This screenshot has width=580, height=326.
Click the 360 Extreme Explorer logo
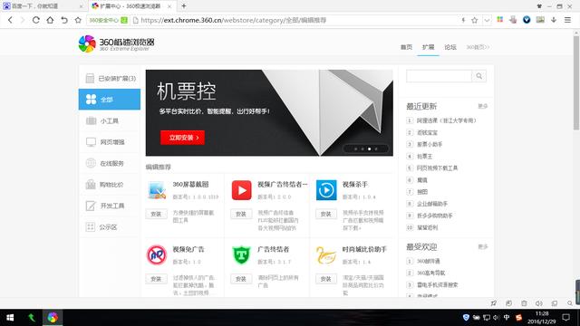click(x=116, y=44)
